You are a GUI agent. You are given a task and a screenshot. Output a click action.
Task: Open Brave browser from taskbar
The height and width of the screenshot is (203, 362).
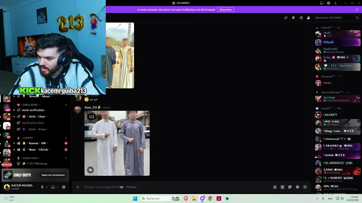point(186,198)
